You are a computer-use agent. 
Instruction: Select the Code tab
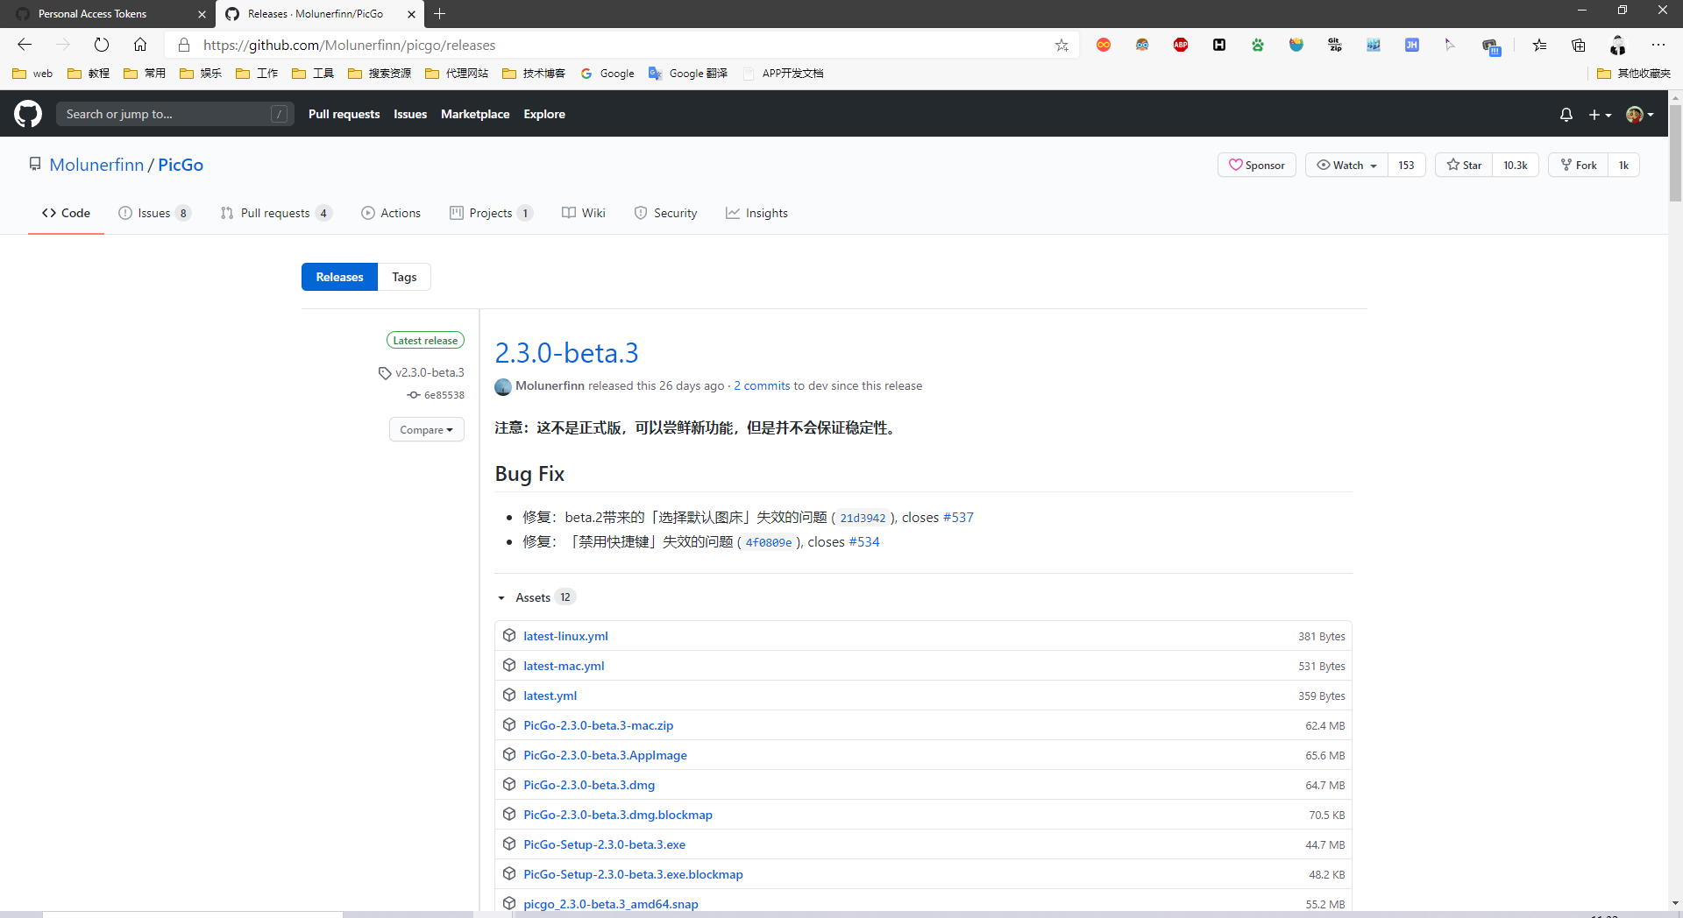click(x=66, y=213)
